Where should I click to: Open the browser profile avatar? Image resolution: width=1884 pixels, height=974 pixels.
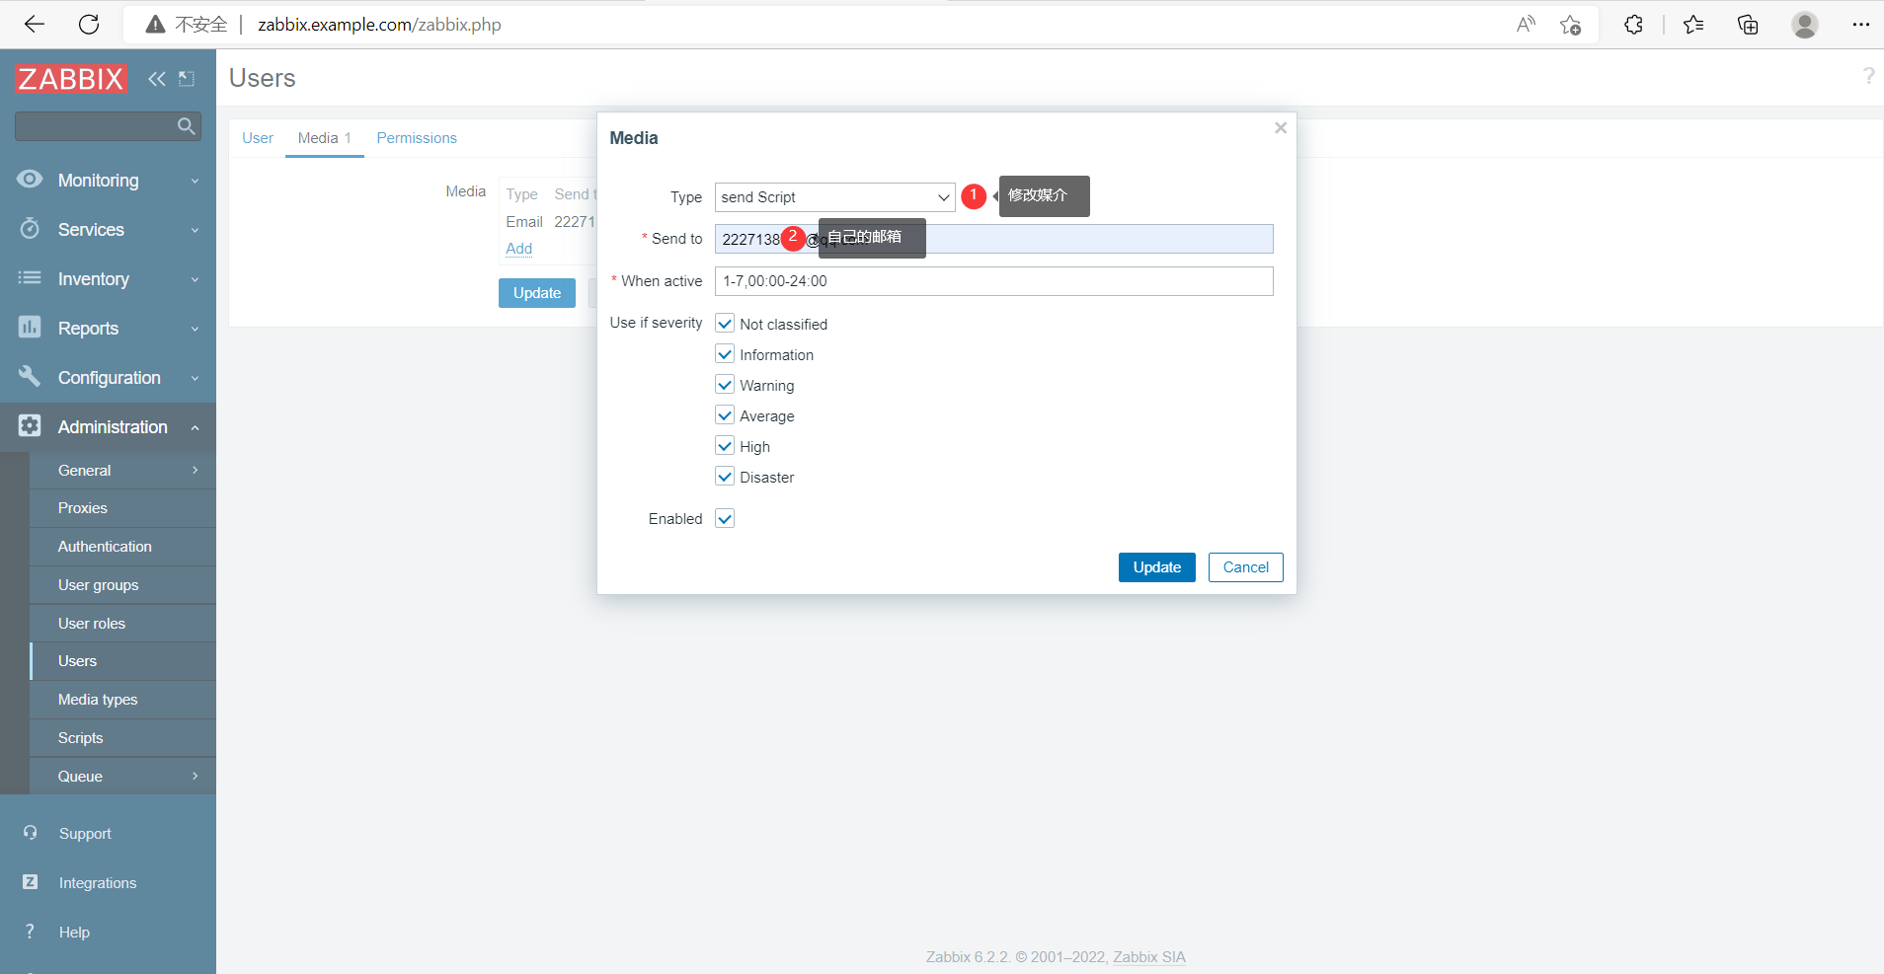coord(1805,25)
